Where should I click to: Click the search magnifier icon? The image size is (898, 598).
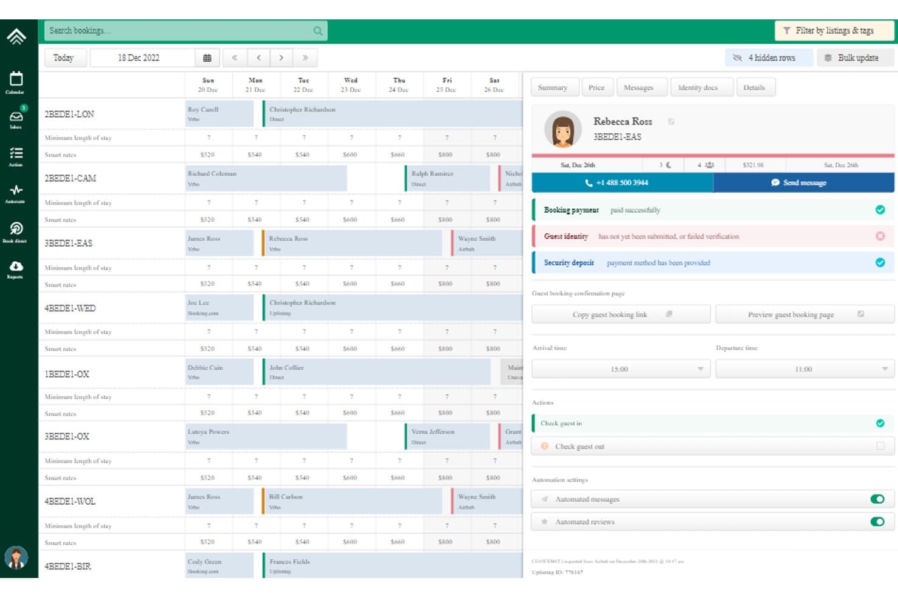click(x=317, y=31)
